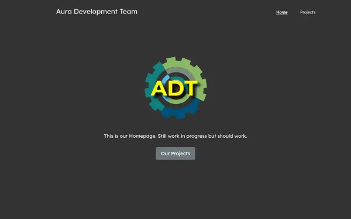
Task: Open the Our Projects button
Action: [x=175, y=154]
